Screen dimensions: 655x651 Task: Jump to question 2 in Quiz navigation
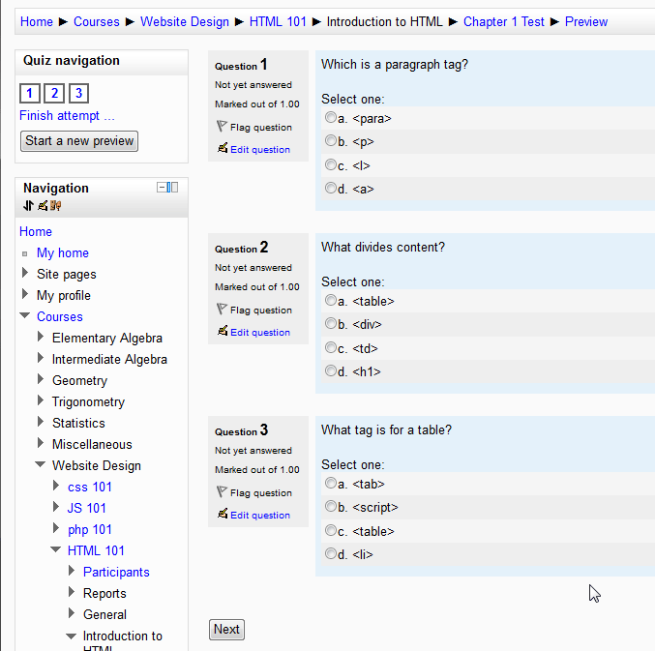(x=54, y=93)
